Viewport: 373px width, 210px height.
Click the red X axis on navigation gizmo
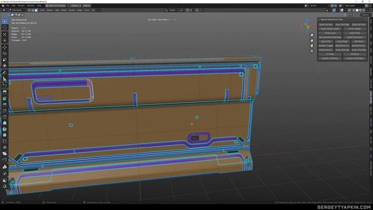pos(312,25)
